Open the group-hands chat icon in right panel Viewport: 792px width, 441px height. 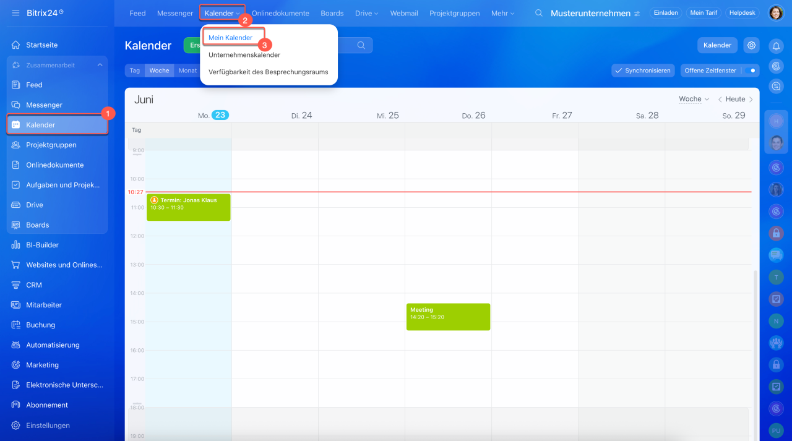coord(776,343)
